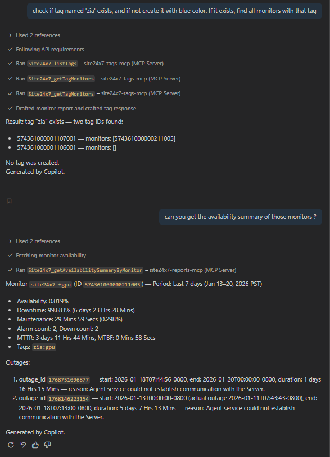Click the site24x7-fgpu monitor name code
This screenshot has height=457, width=330.
click(x=51, y=284)
